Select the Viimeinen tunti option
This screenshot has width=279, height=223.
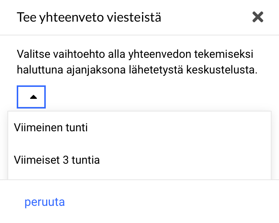pyautogui.click(x=51, y=128)
